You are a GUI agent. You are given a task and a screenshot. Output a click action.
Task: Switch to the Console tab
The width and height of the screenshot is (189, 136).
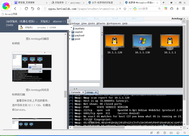[x=76, y=92]
